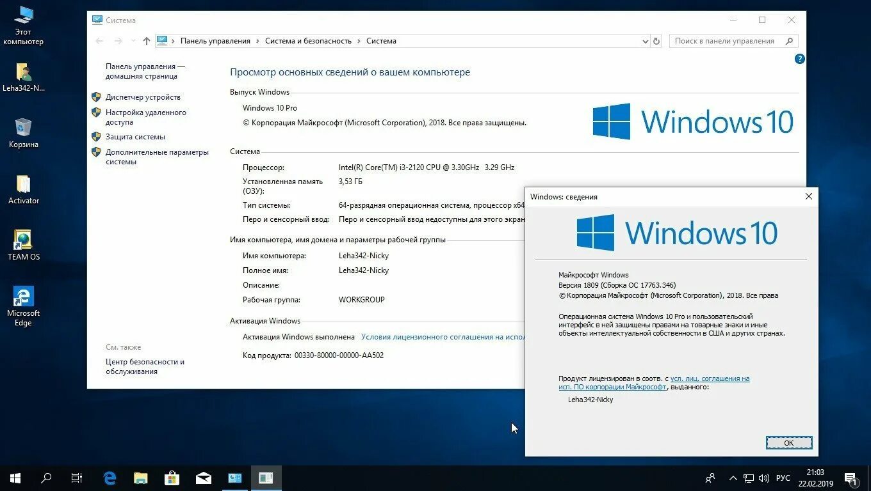Click the help question mark icon
The width and height of the screenshot is (871, 491).
pyautogui.click(x=799, y=59)
